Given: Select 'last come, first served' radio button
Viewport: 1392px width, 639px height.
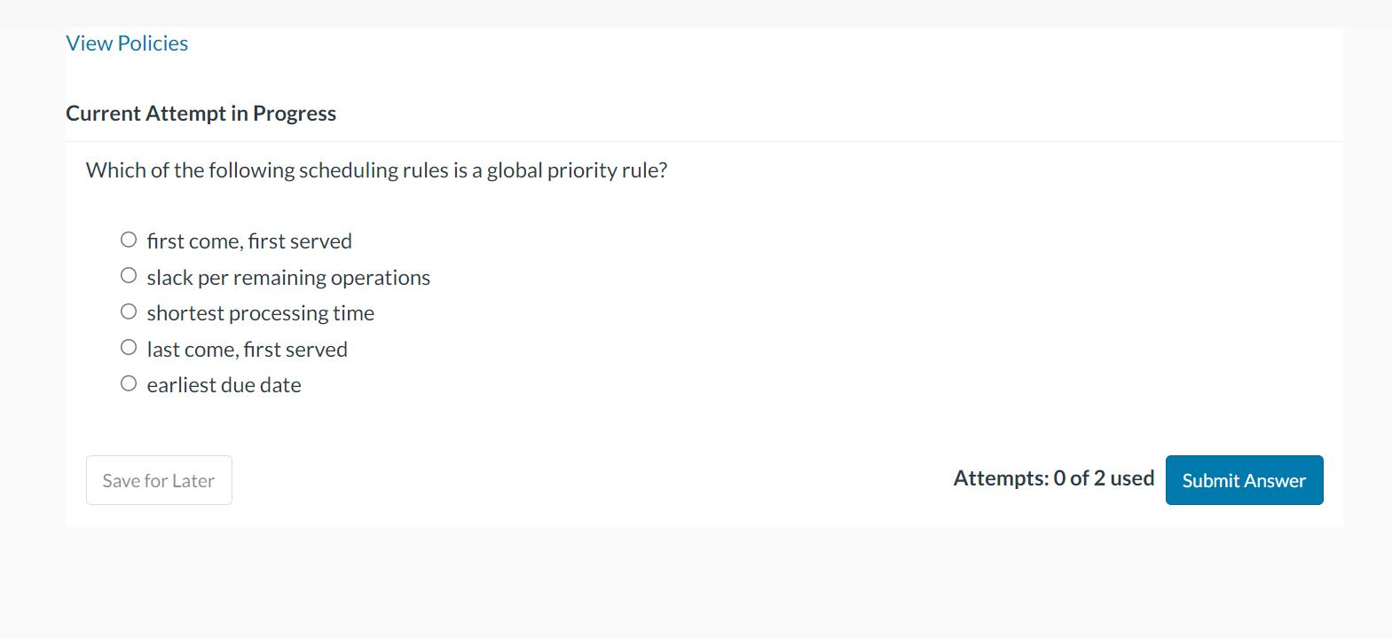Looking at the screenshot, I should [129, 348].
